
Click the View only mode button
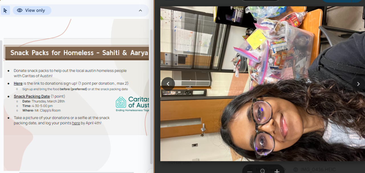coord(32,11)
